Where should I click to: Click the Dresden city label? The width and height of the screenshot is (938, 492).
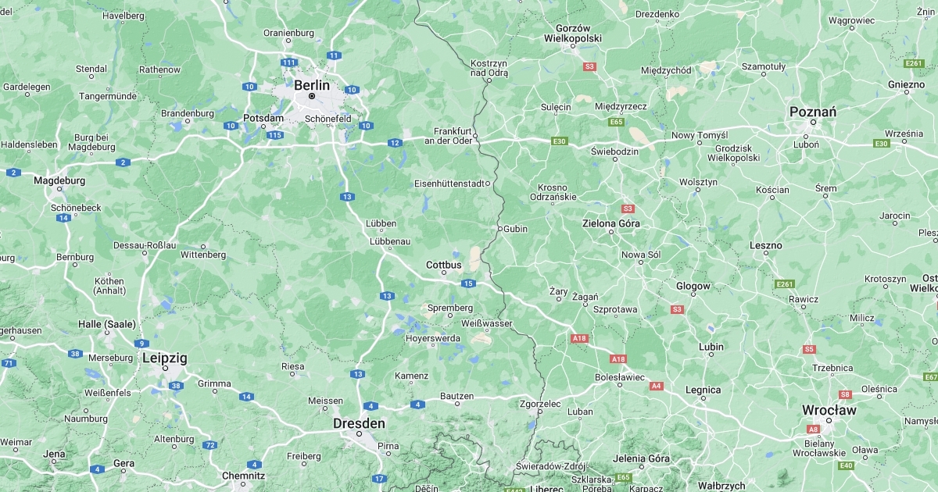(x=359, y=423)
